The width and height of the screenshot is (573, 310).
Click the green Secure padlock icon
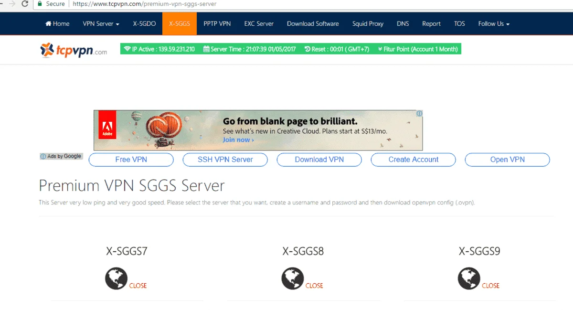pyautogui.click(x=40, y=4)
